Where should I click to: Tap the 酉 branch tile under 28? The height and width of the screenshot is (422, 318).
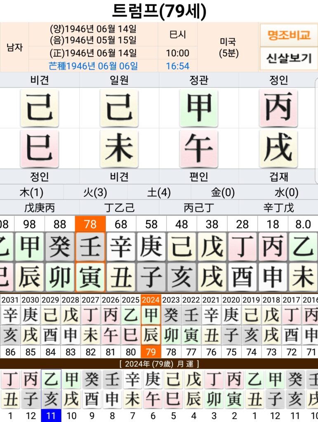click(x=243, y=277)
